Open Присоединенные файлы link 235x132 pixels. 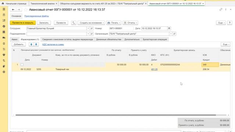point(37,16)
